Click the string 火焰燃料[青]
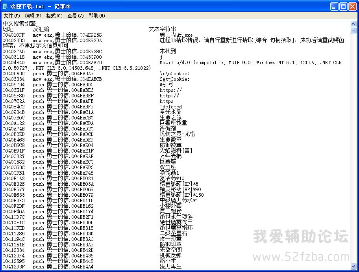 [176, 151]
